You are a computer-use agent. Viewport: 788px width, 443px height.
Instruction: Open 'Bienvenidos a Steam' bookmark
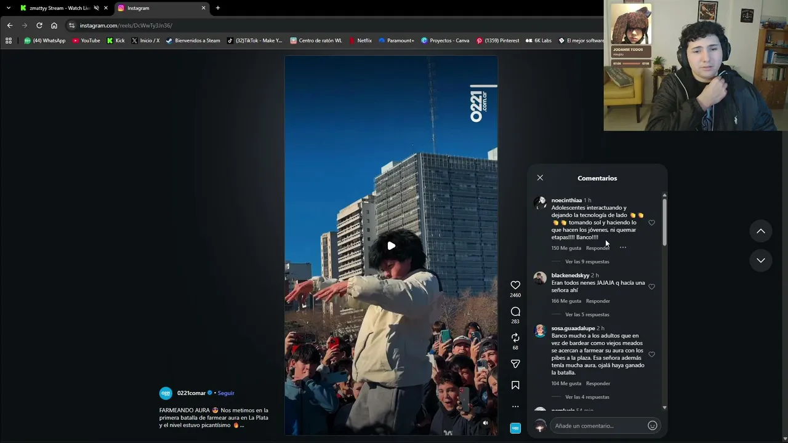coord(193,41)
